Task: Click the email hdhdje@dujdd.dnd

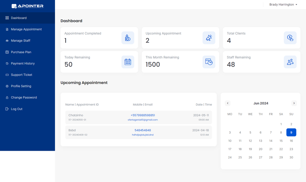Action: (x=143, y=135)
